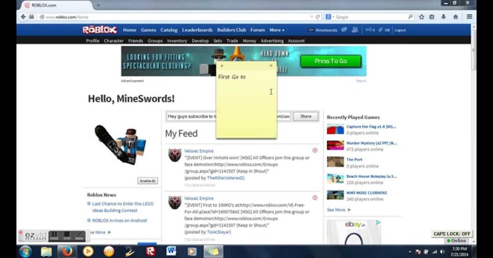Click the ROBLOX logo
Viewport: 493px width, 258px height.
[x=100, y=30]
